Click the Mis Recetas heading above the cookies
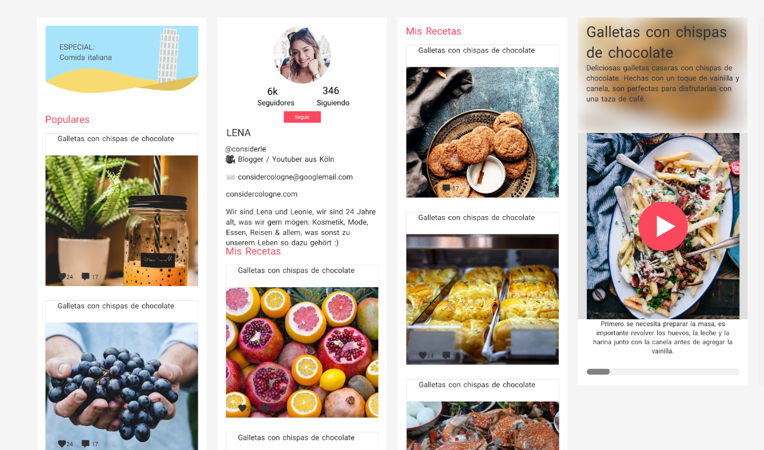 point(433,31)
